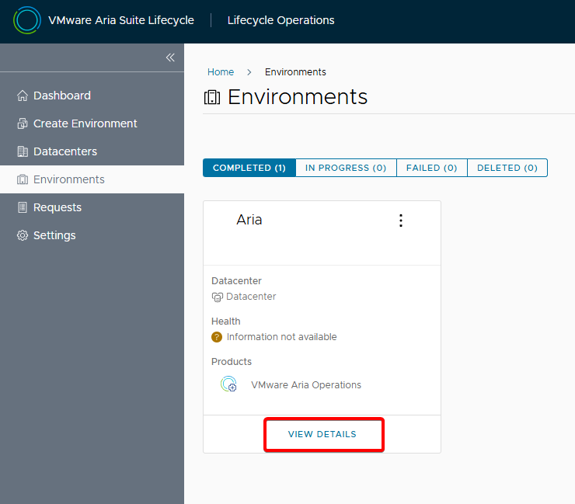The image size is (575, 504).
Task: Open Requests via its list icon
Action: click(x=23, y=207)
